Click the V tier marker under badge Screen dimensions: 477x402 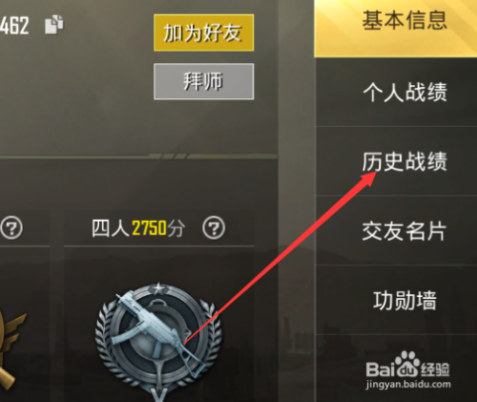coord(158,395)
